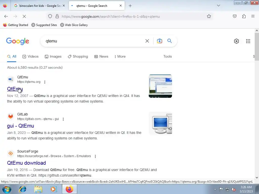Clear the search box with X icon
Screen dimensions: 259x194
click(x=147, y=41)
